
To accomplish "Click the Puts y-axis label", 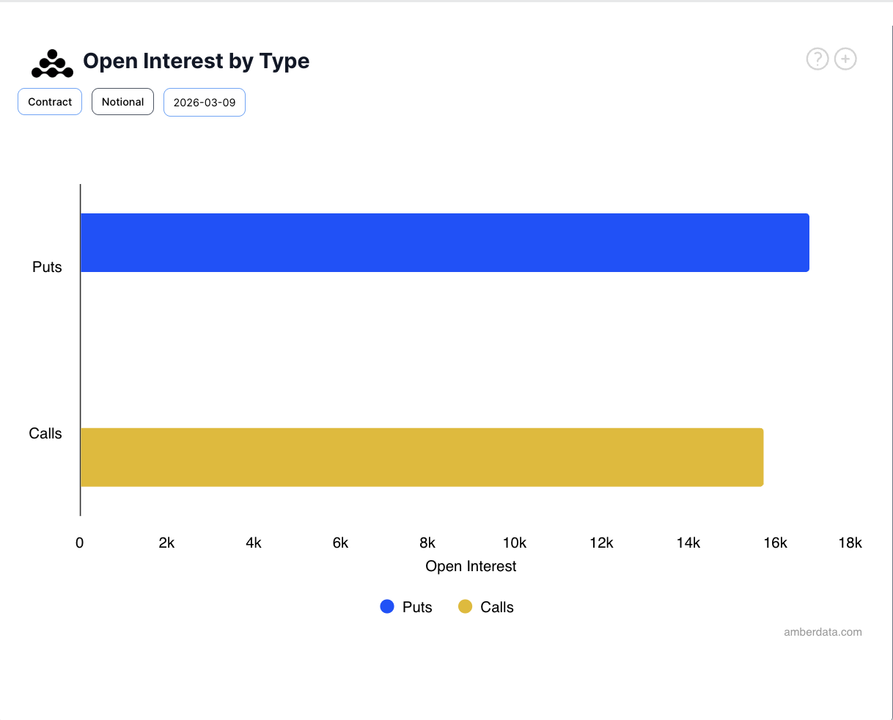I will click(47, 267).
